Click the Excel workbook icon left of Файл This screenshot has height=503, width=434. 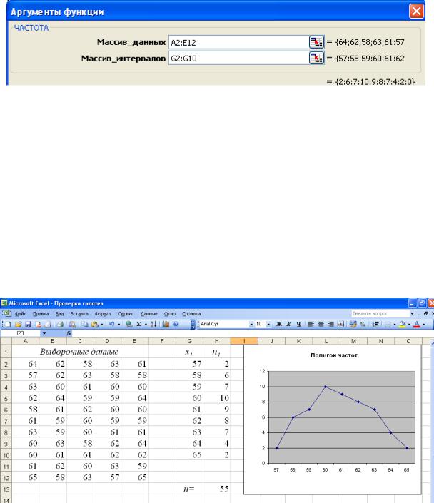pyautogui.click(x=6, y=313)
